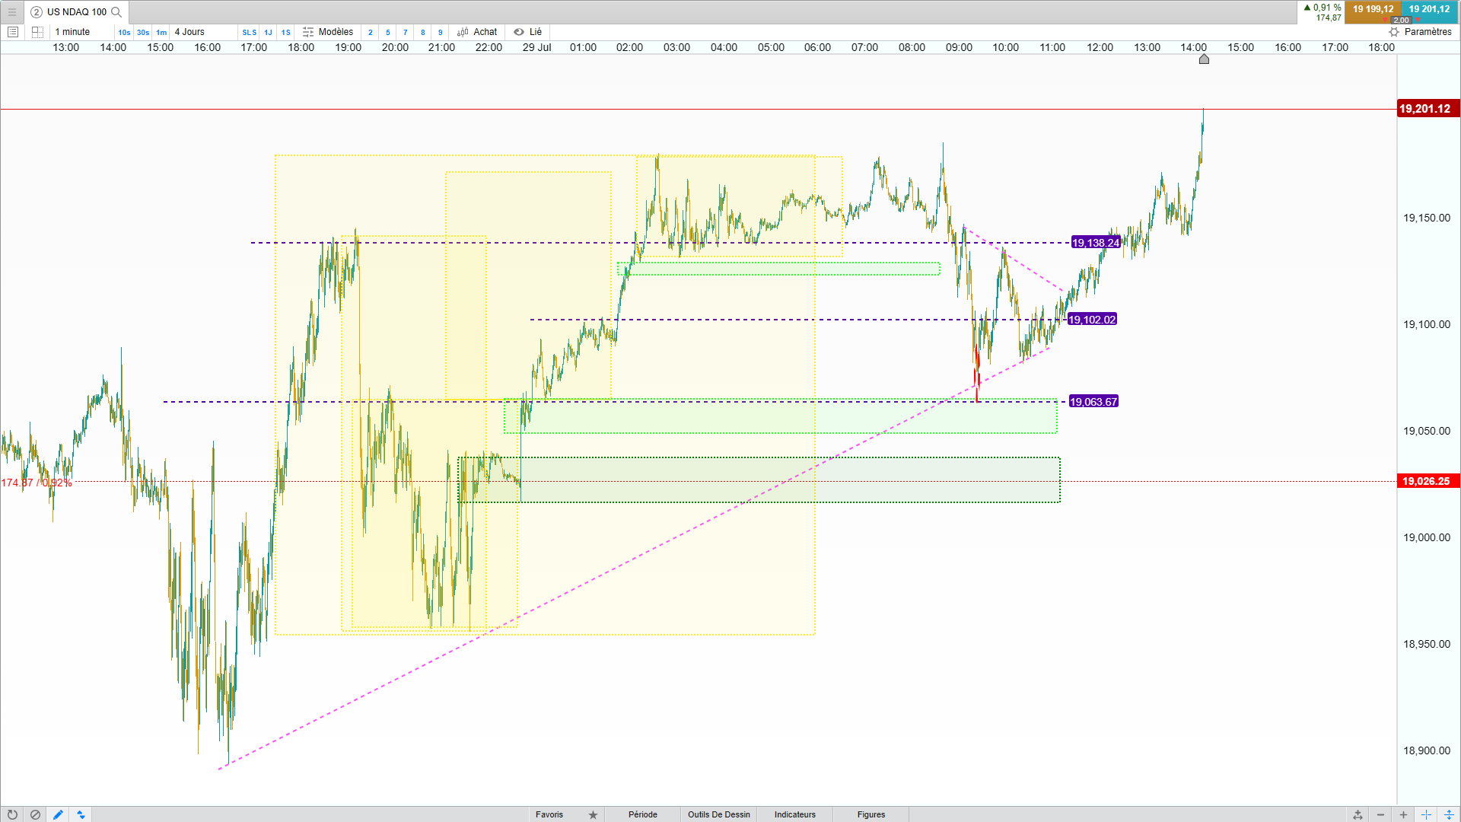Open the 4 Jours history dropdown
The height and width of the screenshot is (822, 1461).
pos(190,32)
